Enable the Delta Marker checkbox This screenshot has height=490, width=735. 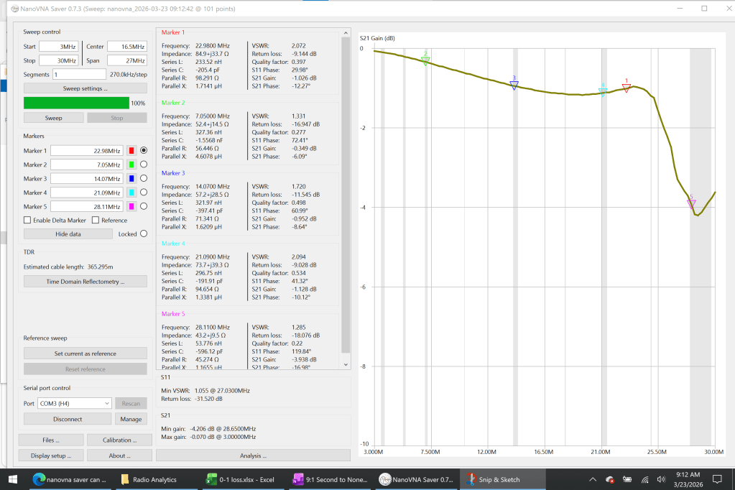point(27,221)
